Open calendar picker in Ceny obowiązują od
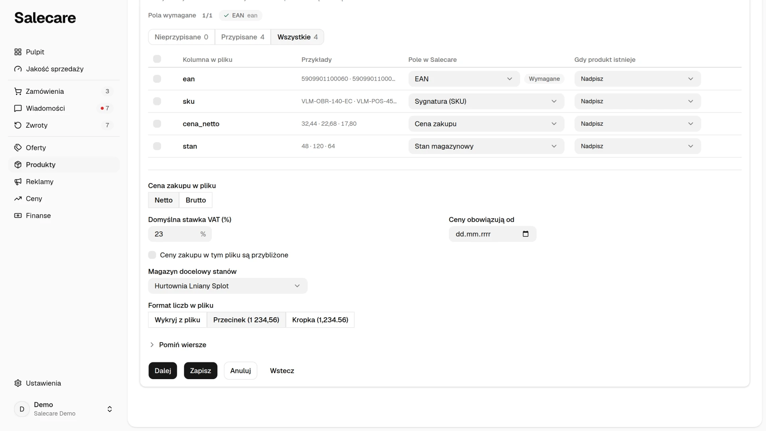This screenshot has height=431, width=766. [525, 234]
